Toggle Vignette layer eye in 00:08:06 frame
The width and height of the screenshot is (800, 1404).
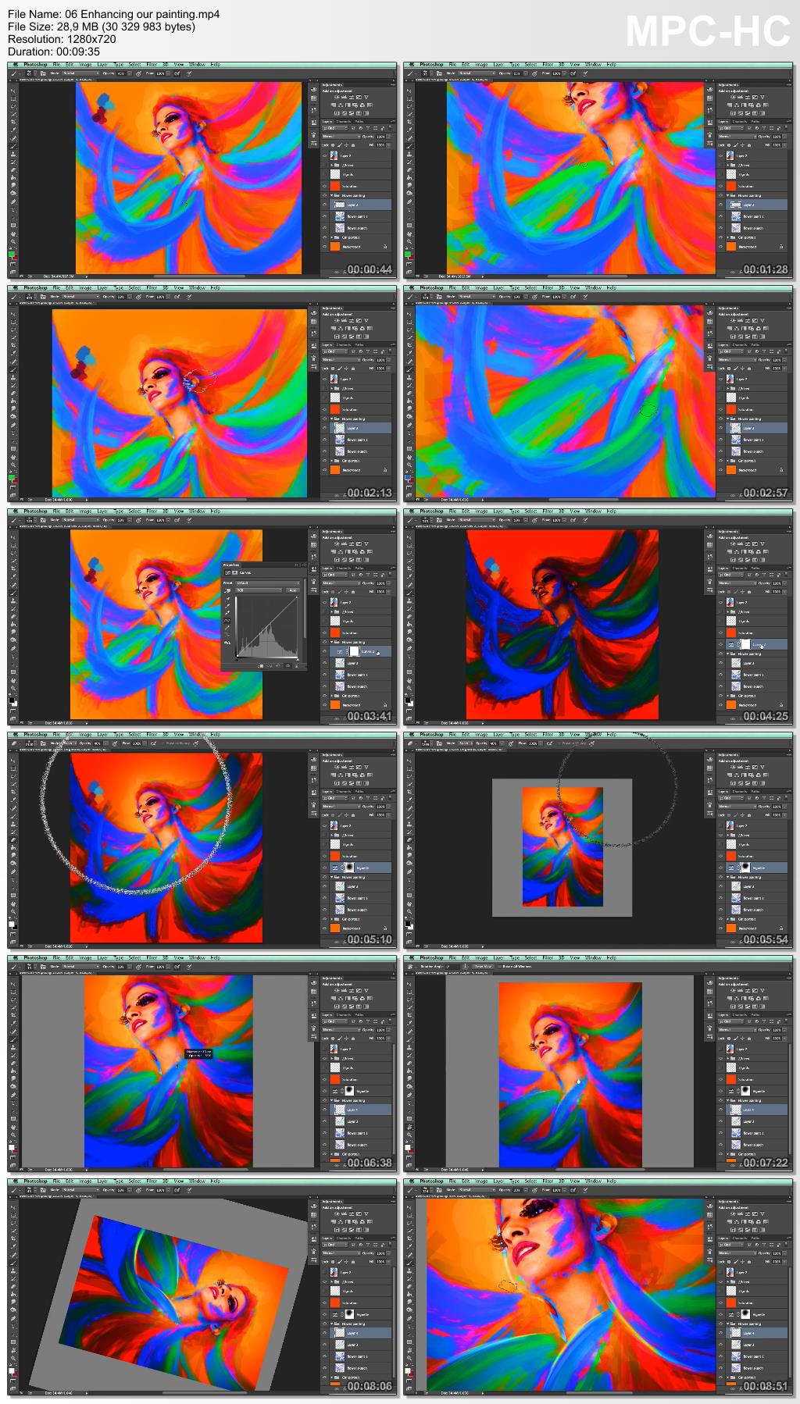pos(325,1314)
